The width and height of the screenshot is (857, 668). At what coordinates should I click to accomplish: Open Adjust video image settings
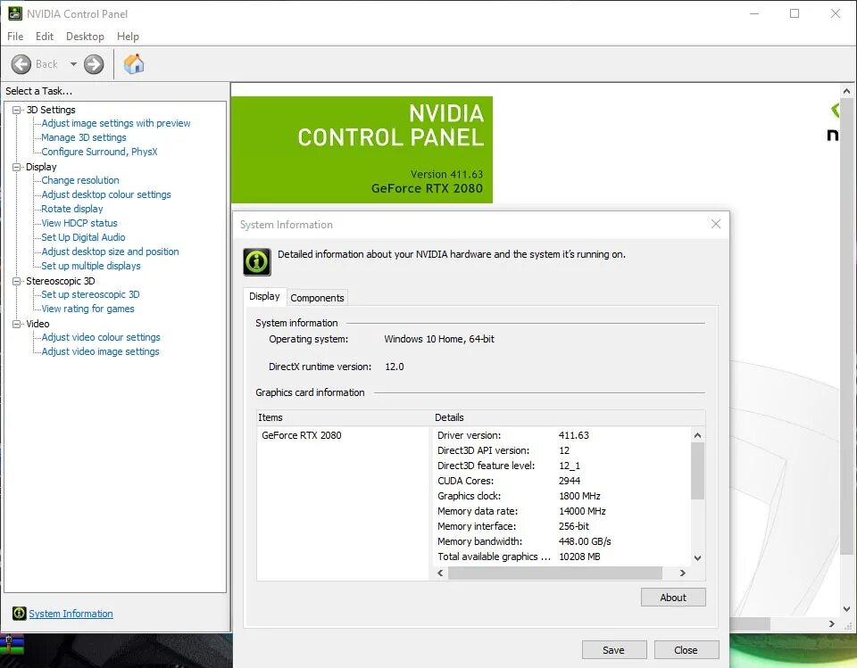[100, 351]
